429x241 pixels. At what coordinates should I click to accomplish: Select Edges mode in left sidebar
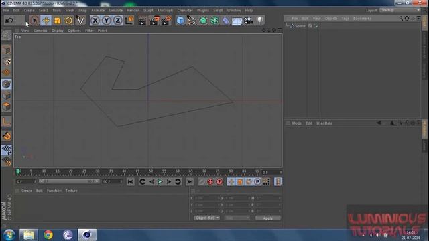[7, 96]
